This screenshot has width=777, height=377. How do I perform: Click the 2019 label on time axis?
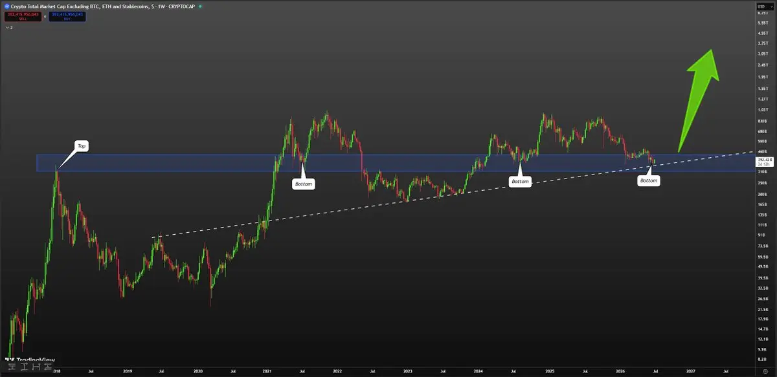pyautogui.click(x=128, y=372)
